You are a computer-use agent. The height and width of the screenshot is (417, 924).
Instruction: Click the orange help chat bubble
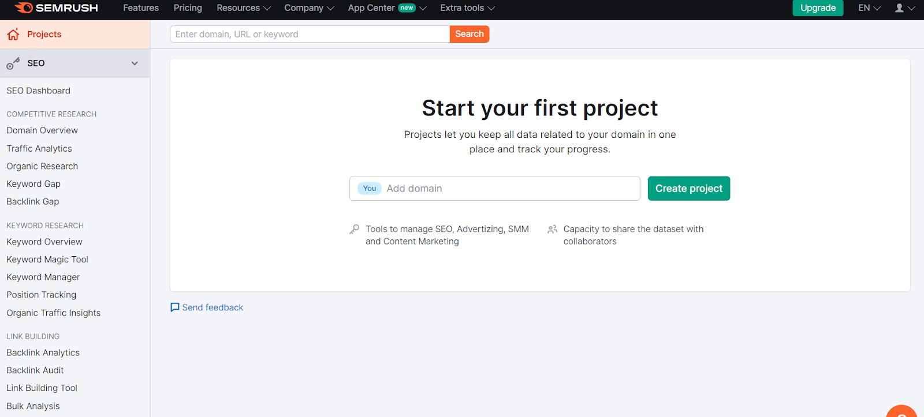point(901,411)
